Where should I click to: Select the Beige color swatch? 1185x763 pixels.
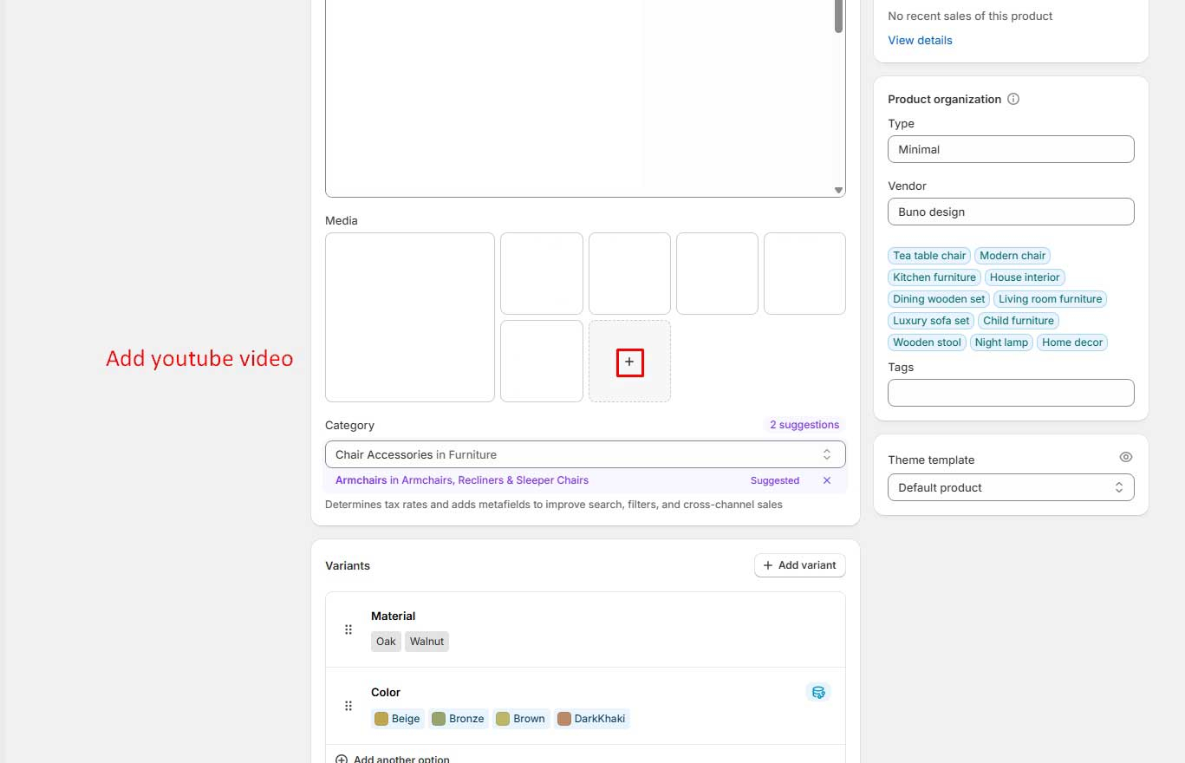pos(397,719)
